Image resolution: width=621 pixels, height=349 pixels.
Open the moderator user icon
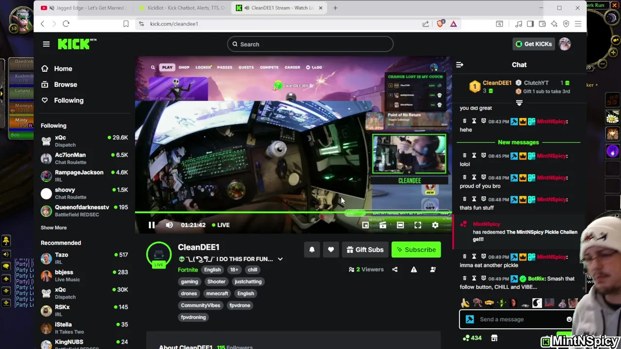[x=433, y=270]
